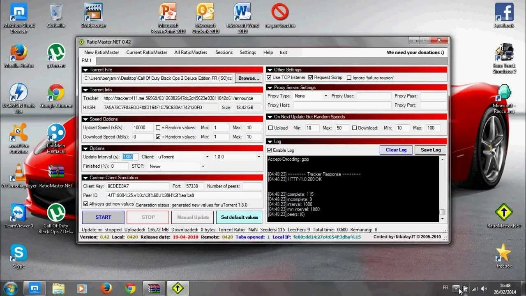This screenshot has height=296, width=526.
Task: Untick Always get new values checkbox
Action: (x=85, y=204)
